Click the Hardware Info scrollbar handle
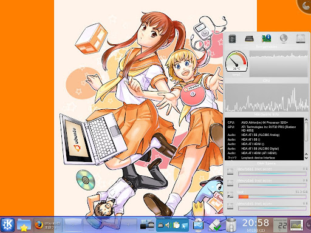 point(306,132)
